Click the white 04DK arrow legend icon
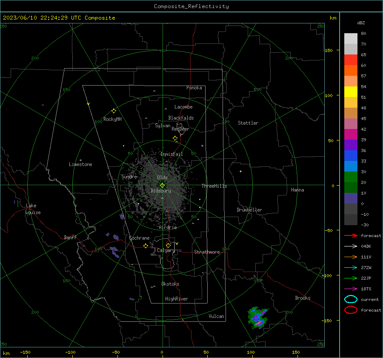 351,246
